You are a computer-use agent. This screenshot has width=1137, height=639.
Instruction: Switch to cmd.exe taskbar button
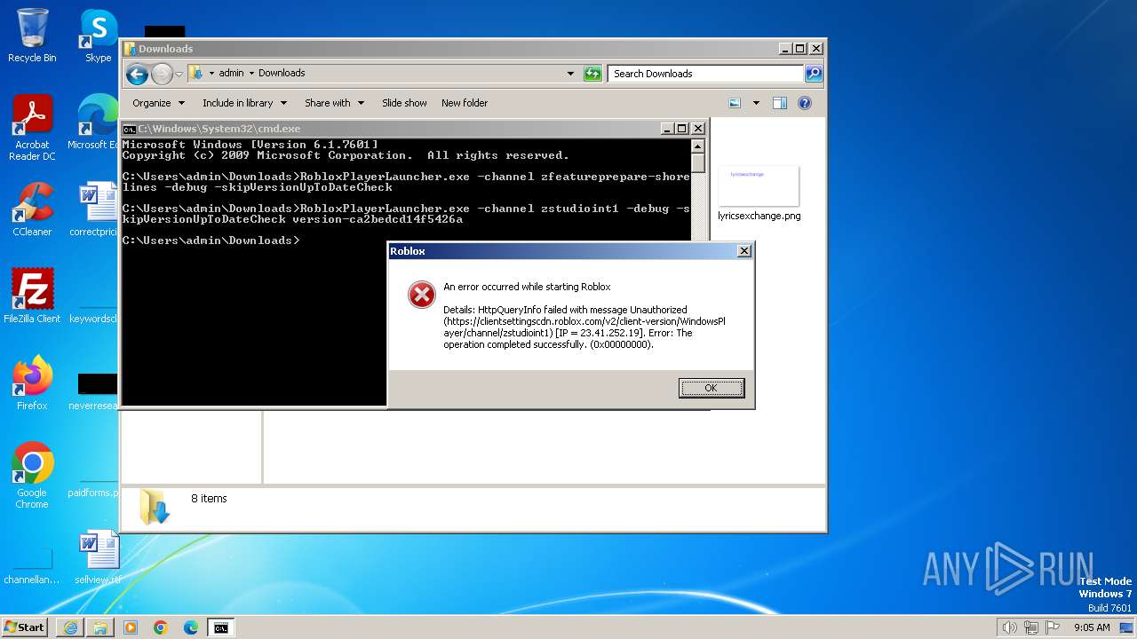click(220, 627)
